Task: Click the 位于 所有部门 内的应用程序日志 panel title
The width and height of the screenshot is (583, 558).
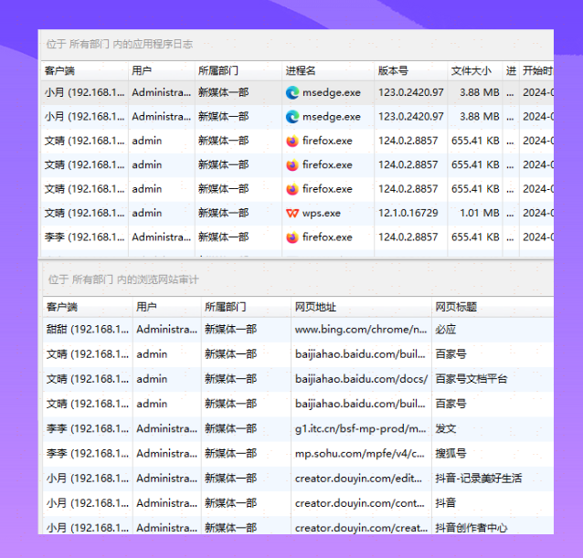Action: pos(120,44)
